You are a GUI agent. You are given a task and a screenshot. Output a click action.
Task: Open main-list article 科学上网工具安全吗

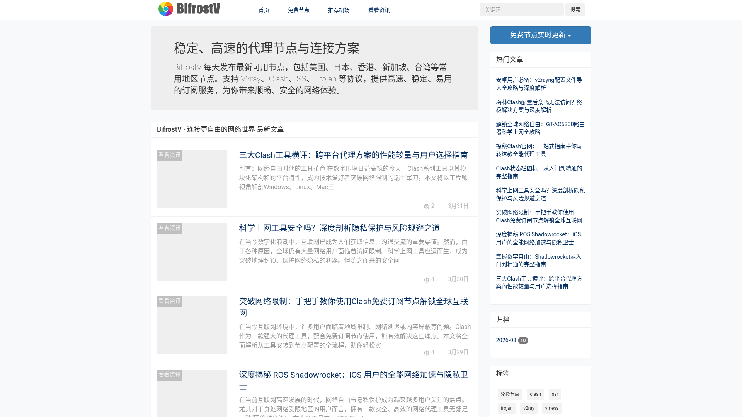click(339, 228)
